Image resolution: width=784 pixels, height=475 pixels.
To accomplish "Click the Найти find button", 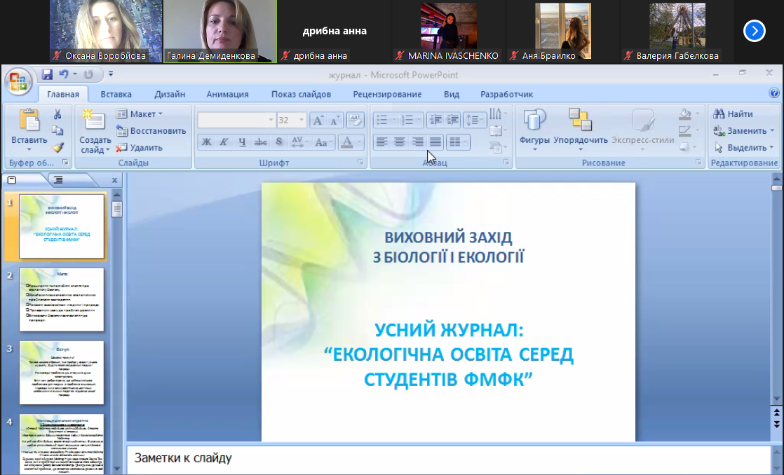I will pos(734,113).
